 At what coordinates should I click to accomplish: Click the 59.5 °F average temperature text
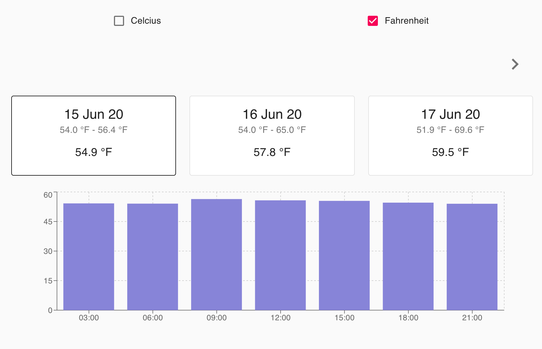(450, 152)
